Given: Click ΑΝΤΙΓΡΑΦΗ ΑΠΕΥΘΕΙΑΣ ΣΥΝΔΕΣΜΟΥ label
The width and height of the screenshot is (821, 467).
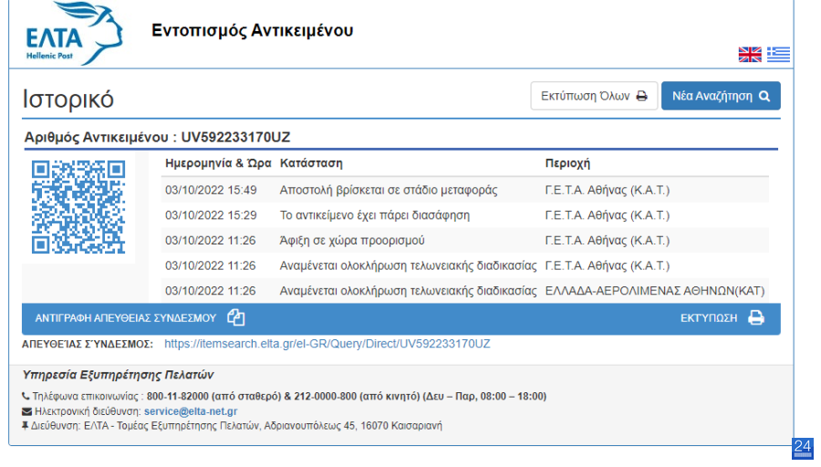Looking at the screenshot, I should point(126,318).
